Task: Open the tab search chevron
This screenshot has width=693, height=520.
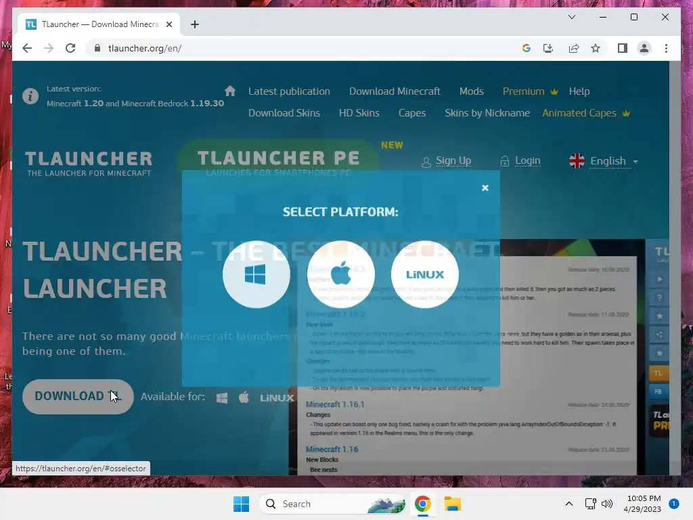Action: [571, 17]
